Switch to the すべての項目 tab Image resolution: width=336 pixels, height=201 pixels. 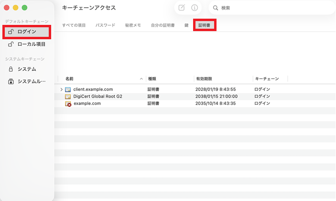(74, 25)
